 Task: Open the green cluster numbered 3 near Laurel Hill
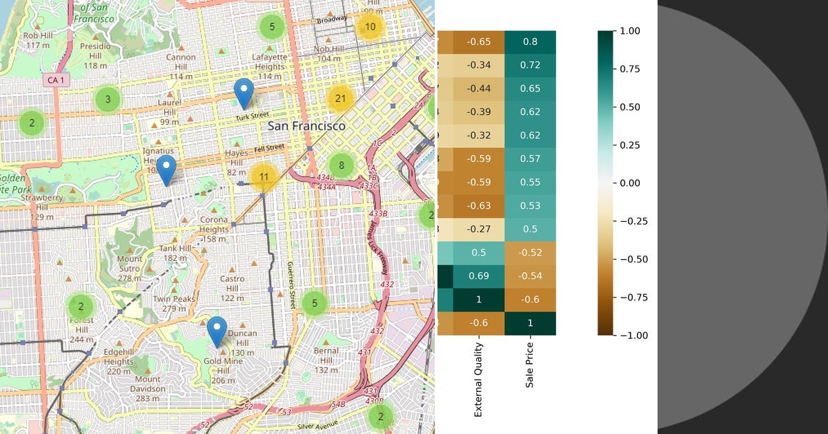[107, 99]
